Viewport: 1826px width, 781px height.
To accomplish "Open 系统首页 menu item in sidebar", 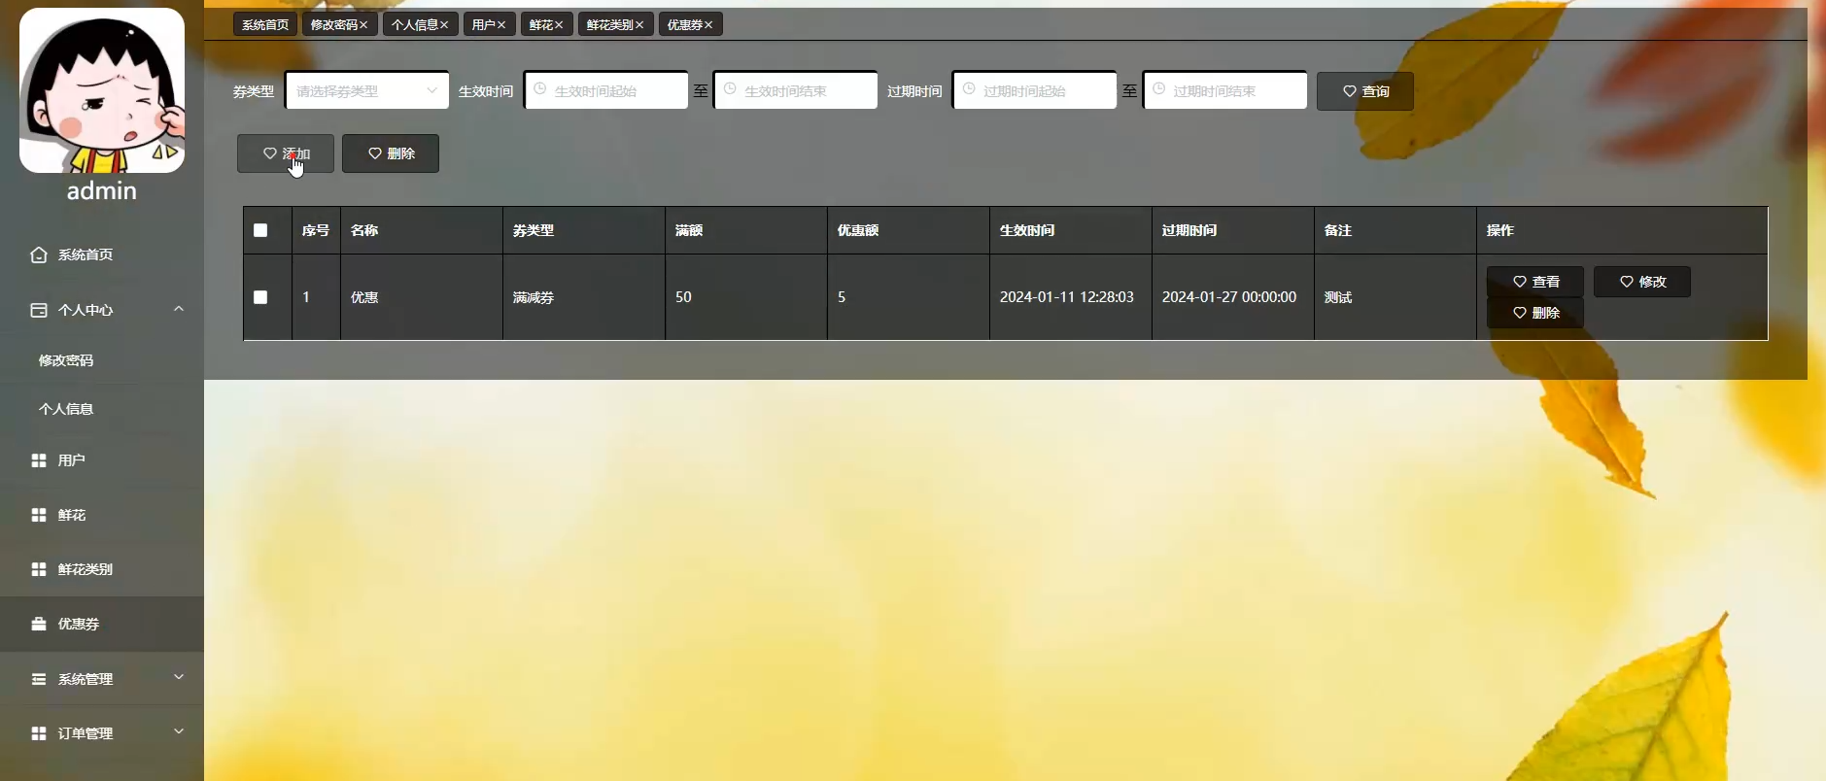I will 102,255.
